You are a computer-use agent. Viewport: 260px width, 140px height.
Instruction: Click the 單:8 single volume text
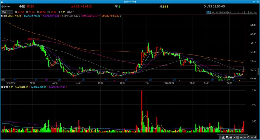pos(118,6)
